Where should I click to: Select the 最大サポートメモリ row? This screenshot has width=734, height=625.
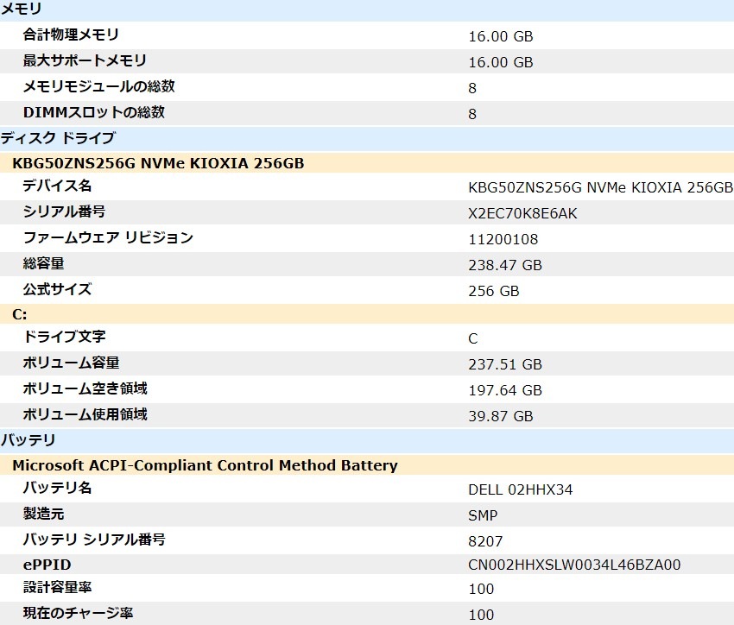[x=259, y=61]
